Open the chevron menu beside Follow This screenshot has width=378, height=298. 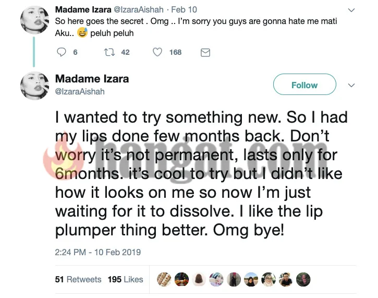point(351,85)
